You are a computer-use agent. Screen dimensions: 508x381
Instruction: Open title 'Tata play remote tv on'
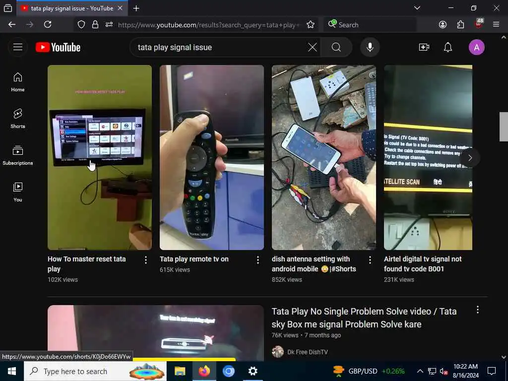[x=194, y=259]
